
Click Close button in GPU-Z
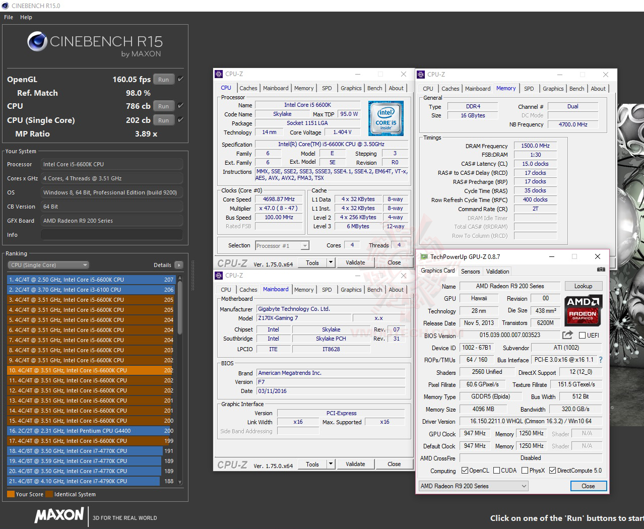[588, 486]
